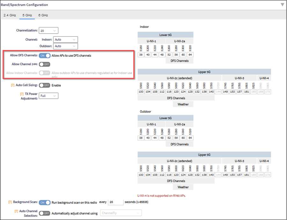The image size is (287, 220).
Task: Click Outdoor Lower 5G header
Action: point(166,118)
